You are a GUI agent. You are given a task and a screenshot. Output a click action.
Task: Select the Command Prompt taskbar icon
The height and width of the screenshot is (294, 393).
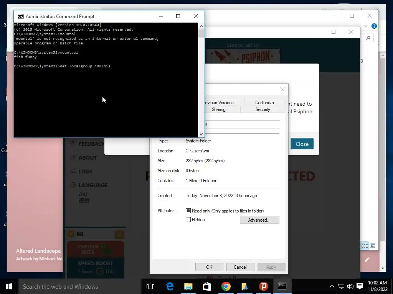click(282, 286)
